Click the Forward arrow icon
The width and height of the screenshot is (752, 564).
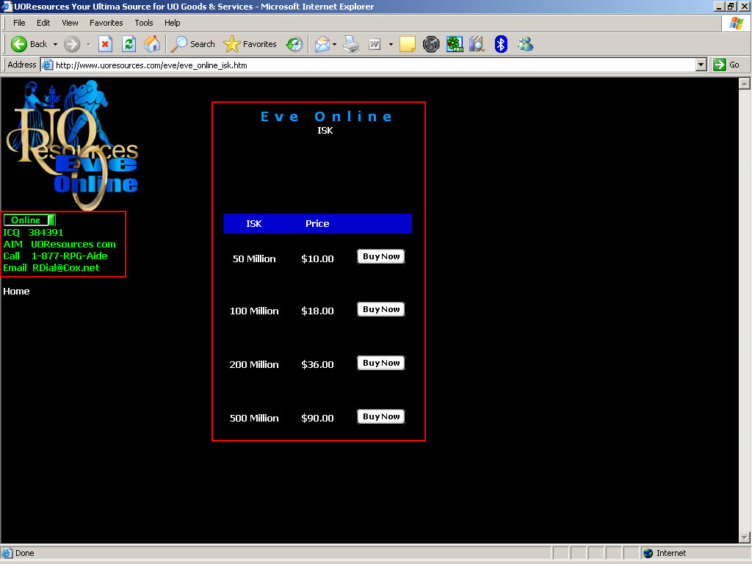tap(72, 44)
